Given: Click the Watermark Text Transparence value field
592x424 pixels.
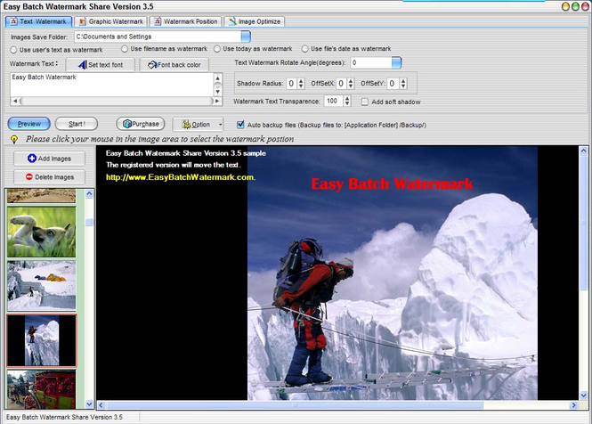Looking at the screenshot, I should point(333,101).
